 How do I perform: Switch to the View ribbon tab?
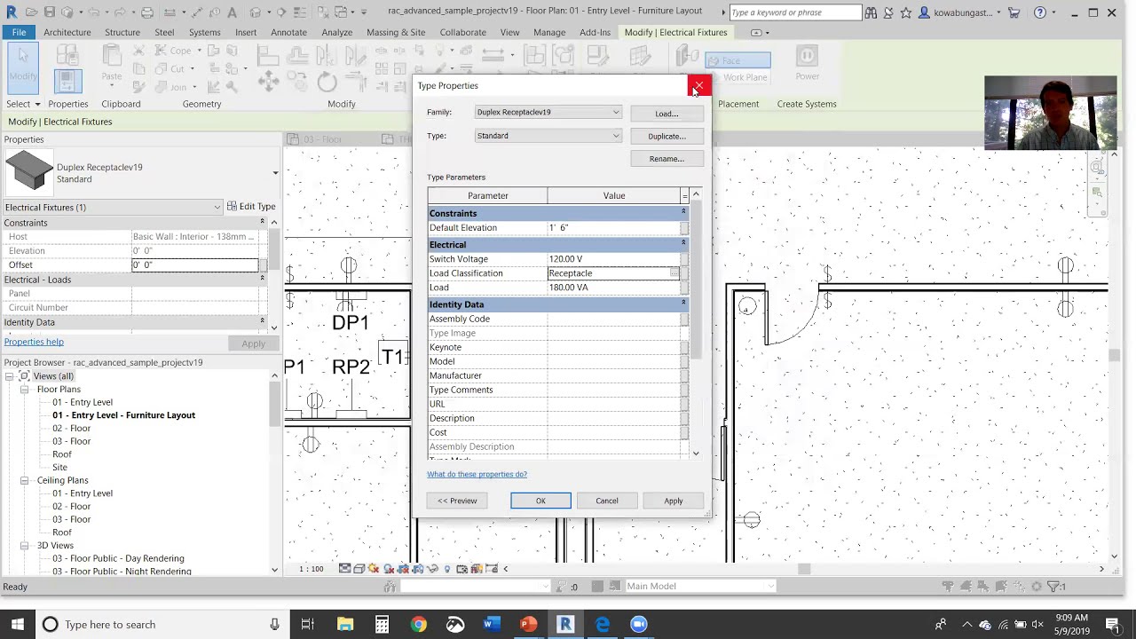(509, 32)
